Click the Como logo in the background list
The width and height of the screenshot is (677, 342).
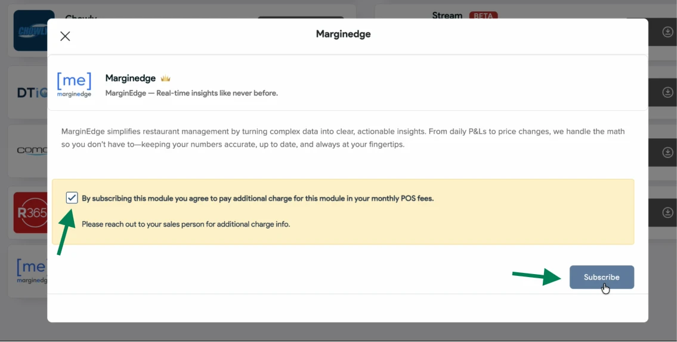tap(32, 151)
